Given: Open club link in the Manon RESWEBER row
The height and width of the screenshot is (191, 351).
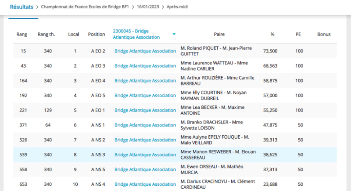Looking at the screenshot, I should click(145, 155).
